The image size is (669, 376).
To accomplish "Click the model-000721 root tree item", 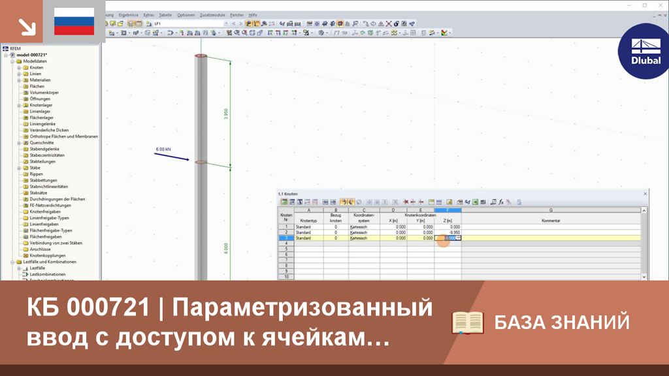I will (31, 55).
